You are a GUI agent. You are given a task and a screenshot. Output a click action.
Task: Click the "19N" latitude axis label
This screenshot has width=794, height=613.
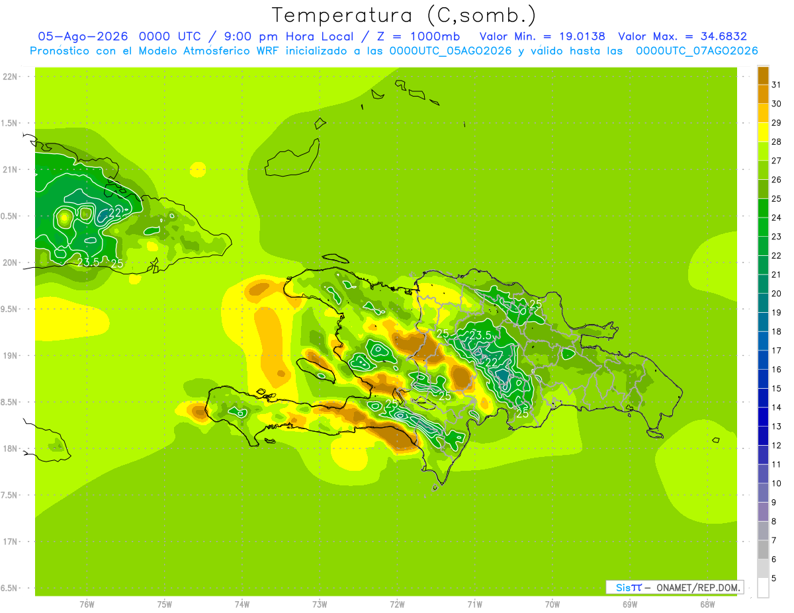pos(11,356)
